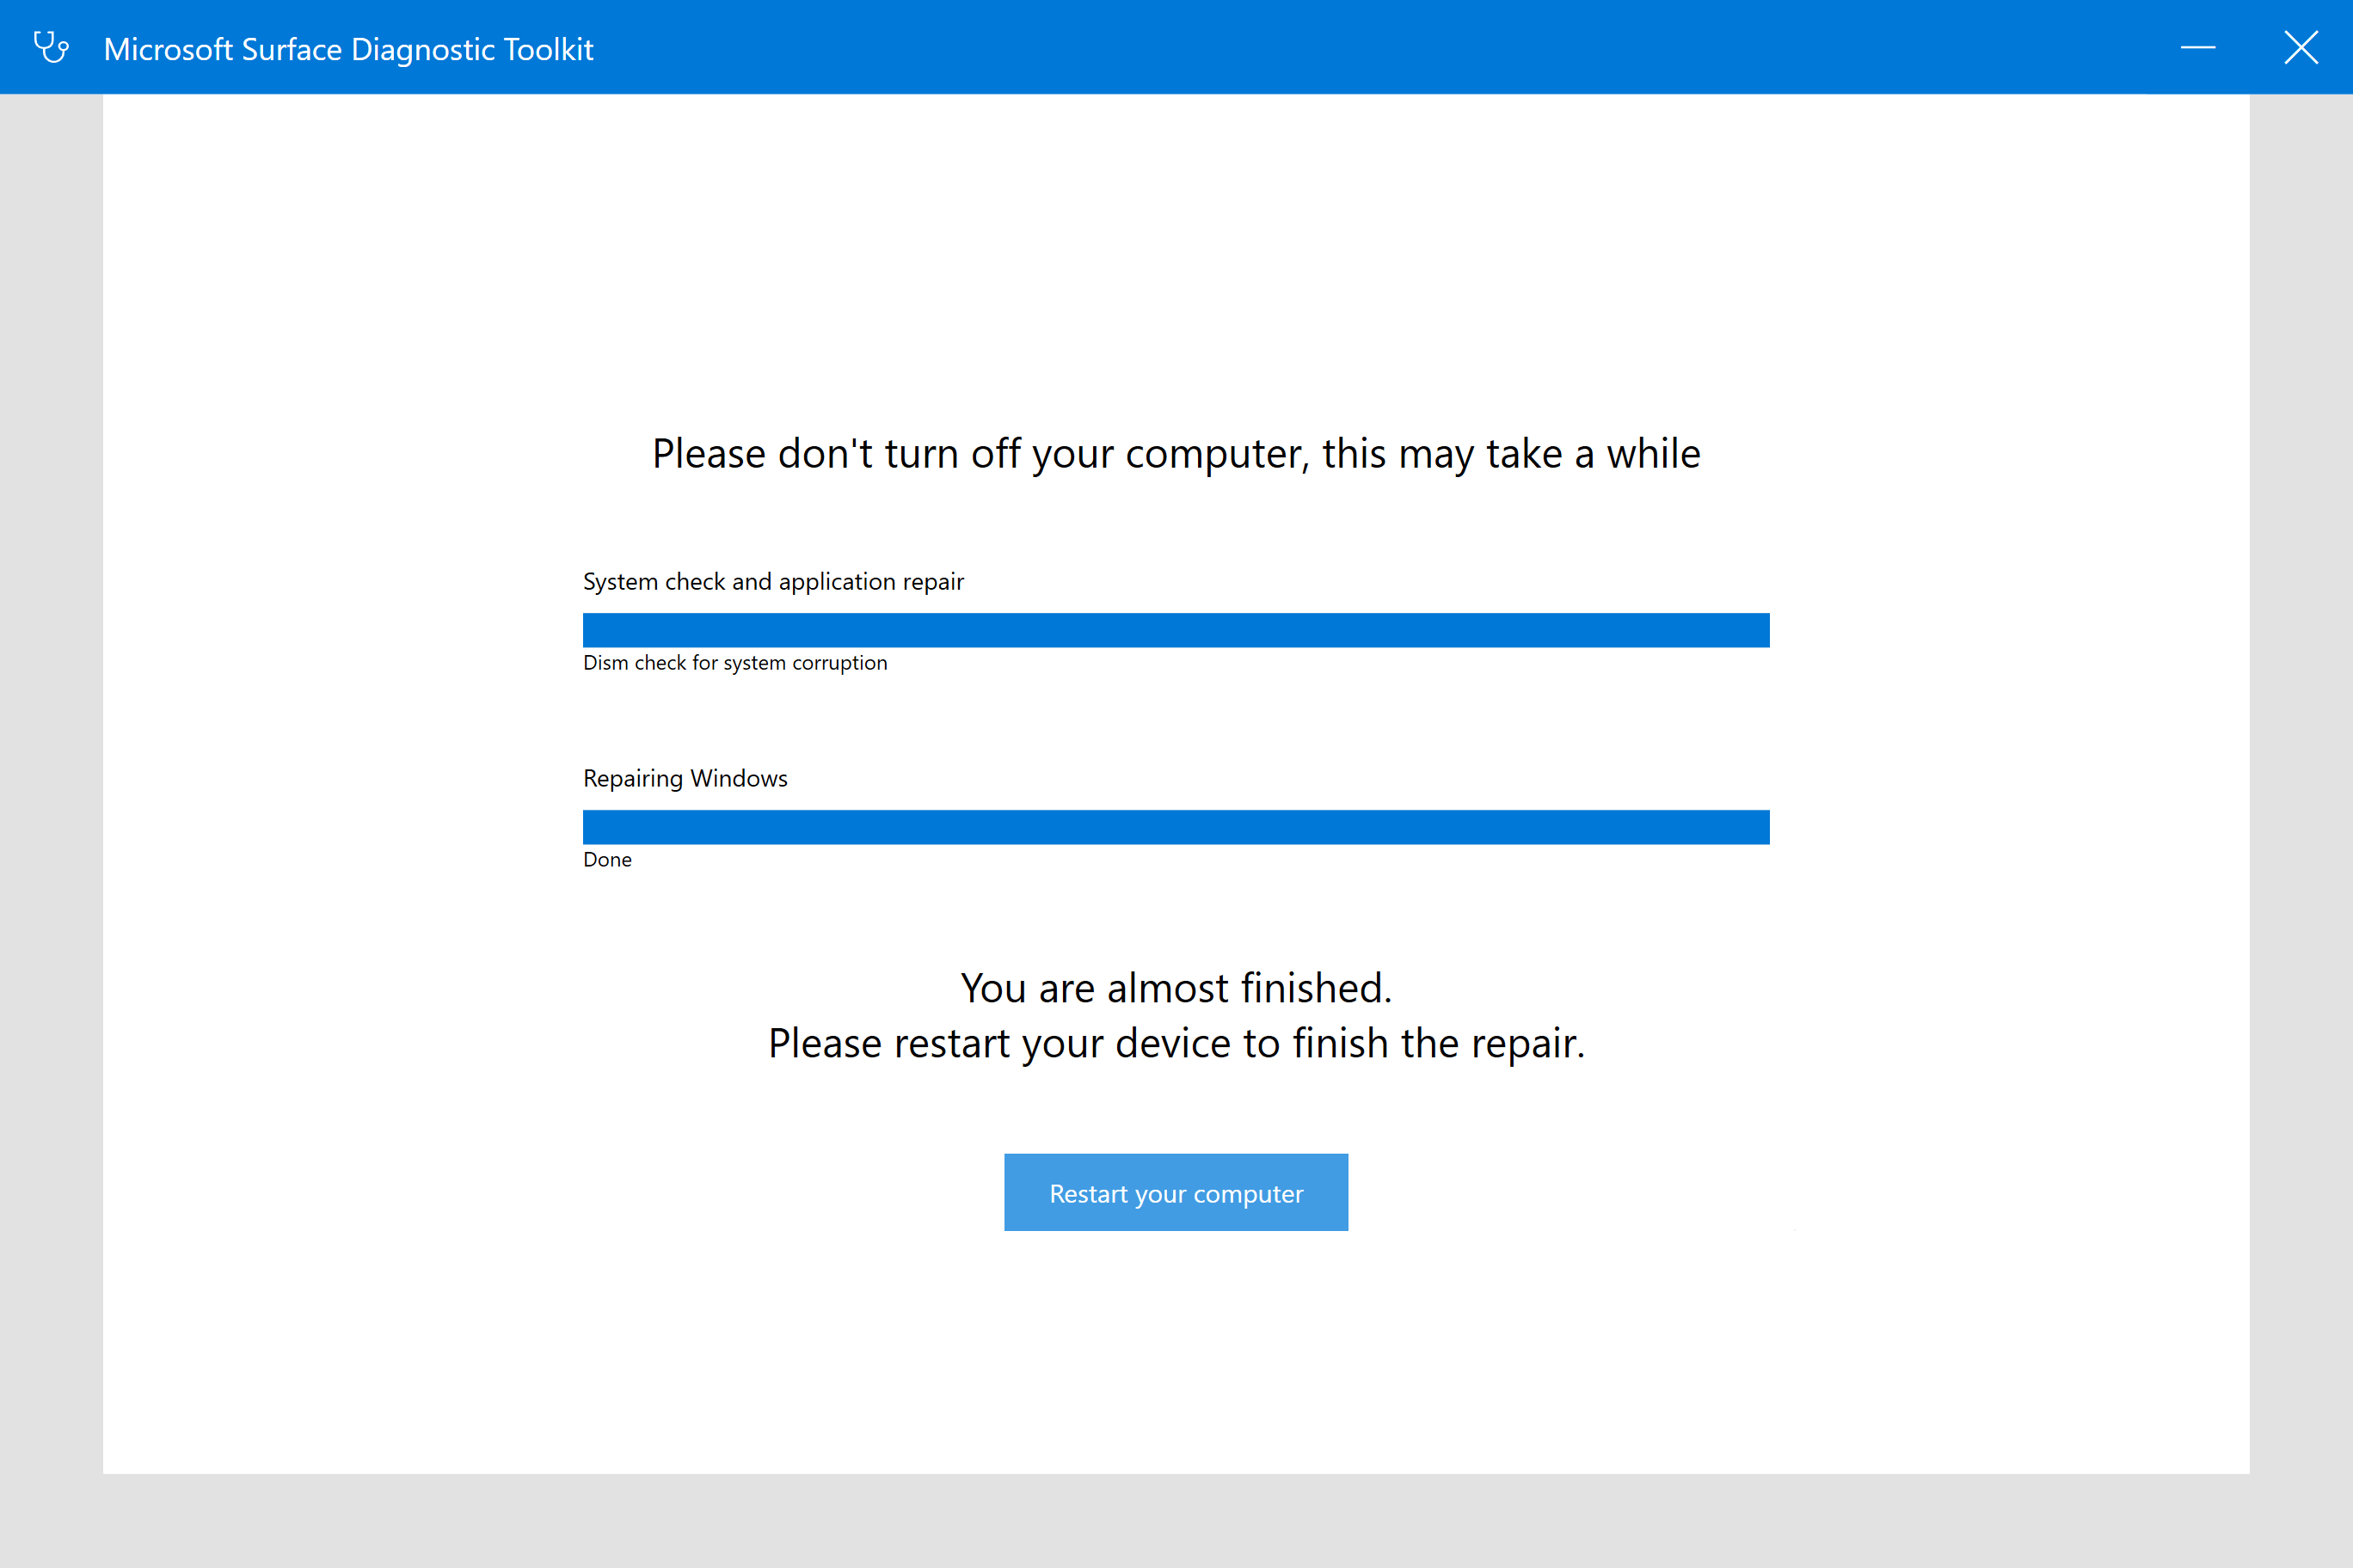The image size is (2353, 1568).
Task: Minimize the Surface Diagnostic Toolkit window
Action: pos(2197,47)
